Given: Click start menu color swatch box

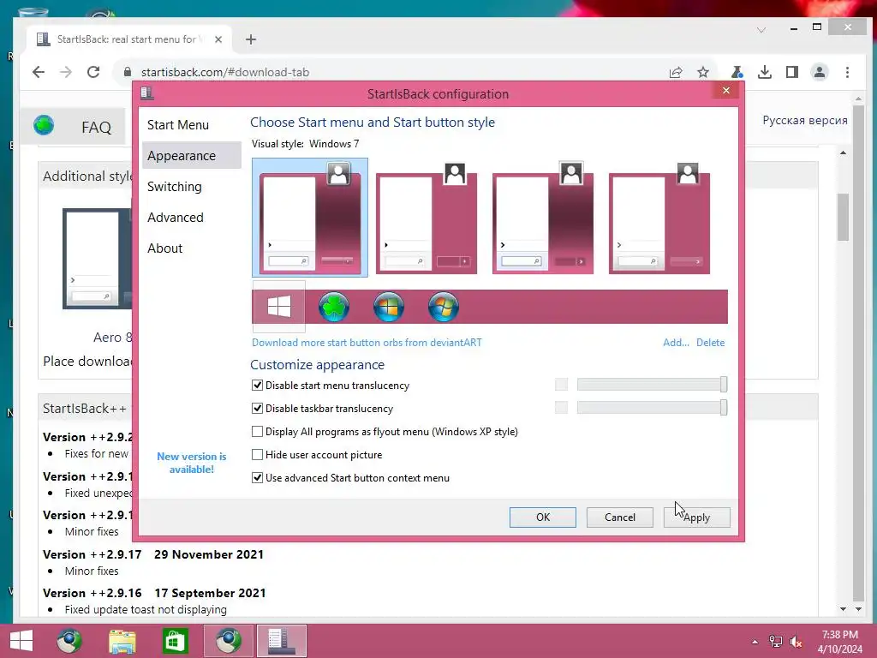Looking at the screenshot, I should (x=561, y=385).
